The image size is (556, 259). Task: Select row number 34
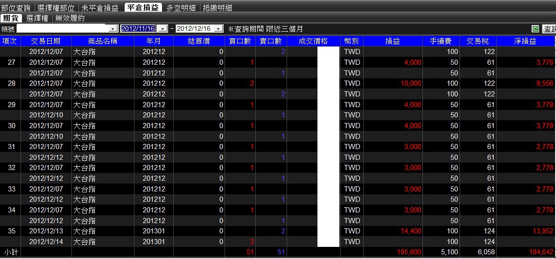[11, 210]
